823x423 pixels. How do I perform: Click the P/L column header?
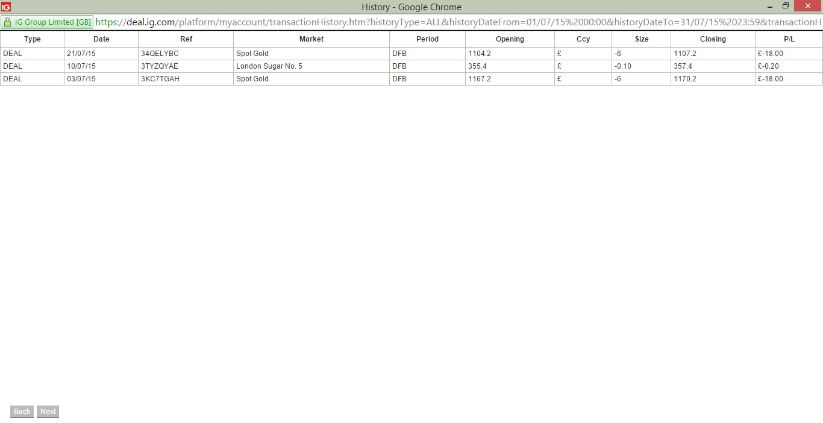coord(789,39)
